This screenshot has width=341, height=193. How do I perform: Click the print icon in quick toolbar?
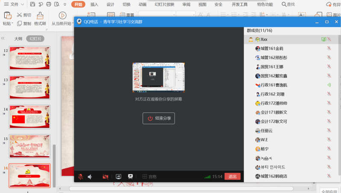click(x=49, y=4)
